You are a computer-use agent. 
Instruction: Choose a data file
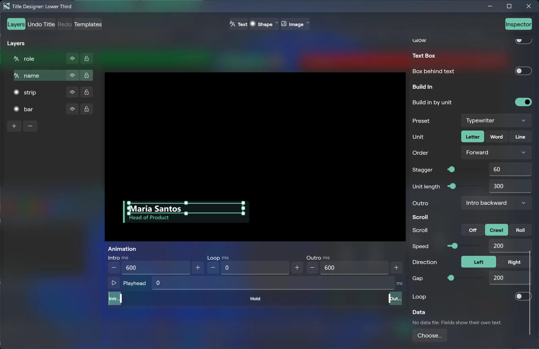point(430,336)
